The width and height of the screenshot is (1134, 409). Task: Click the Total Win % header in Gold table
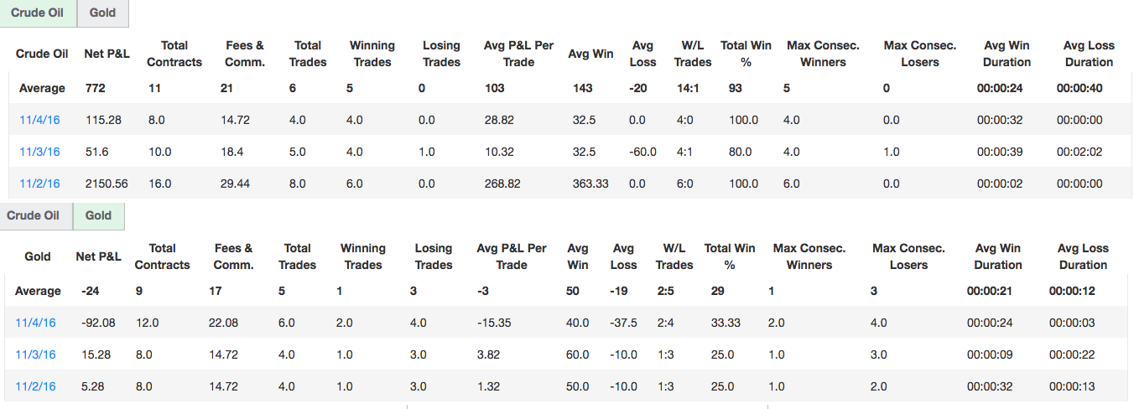[x=730, y=256]
